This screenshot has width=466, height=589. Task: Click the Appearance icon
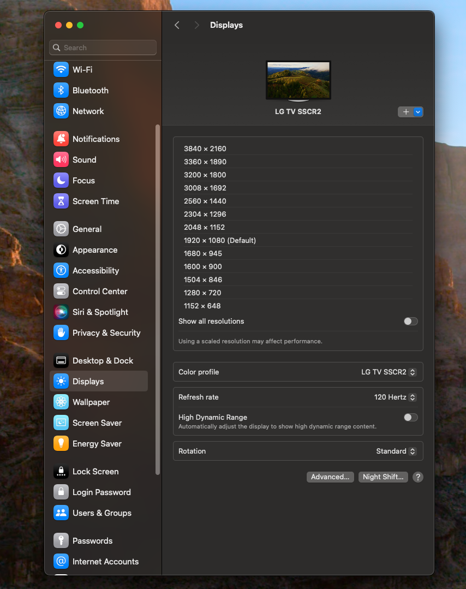(61, 250)
